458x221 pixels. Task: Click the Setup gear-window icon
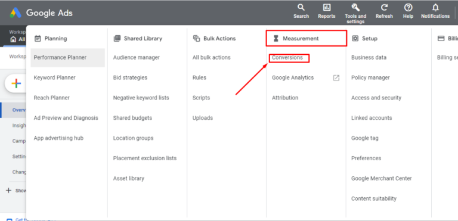[355, 38]
